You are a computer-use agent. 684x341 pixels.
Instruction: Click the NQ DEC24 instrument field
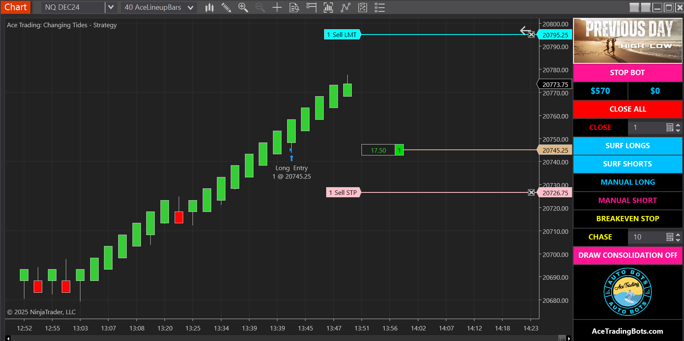point(73,7)
